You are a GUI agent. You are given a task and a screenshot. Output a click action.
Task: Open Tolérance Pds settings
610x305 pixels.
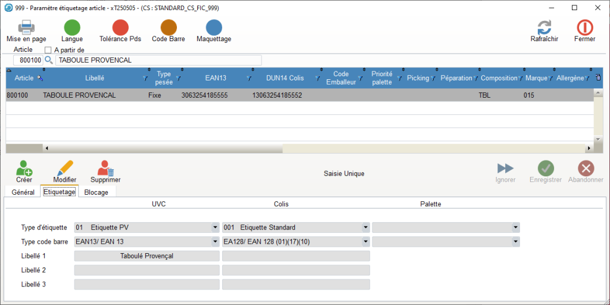coord(120,27)
